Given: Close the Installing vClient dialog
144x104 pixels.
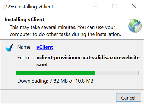Looking at the screenshot, I should pos(134,6).
